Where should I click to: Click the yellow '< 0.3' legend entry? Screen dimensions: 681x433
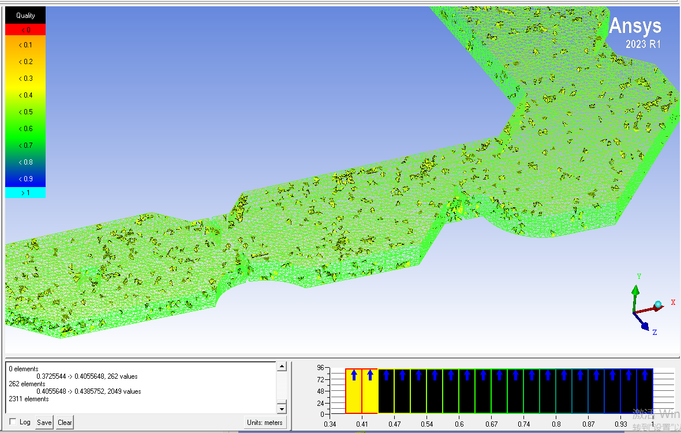25,78
